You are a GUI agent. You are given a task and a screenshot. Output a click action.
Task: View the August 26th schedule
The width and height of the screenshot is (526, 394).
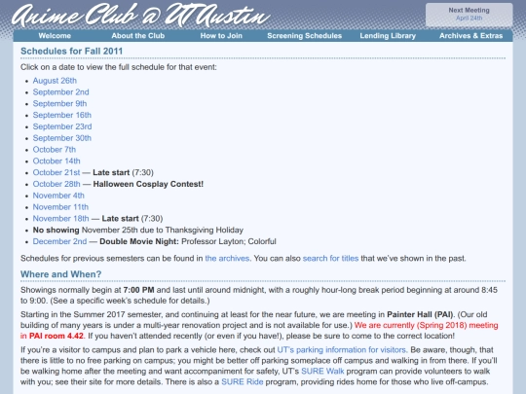pos(55,81)
